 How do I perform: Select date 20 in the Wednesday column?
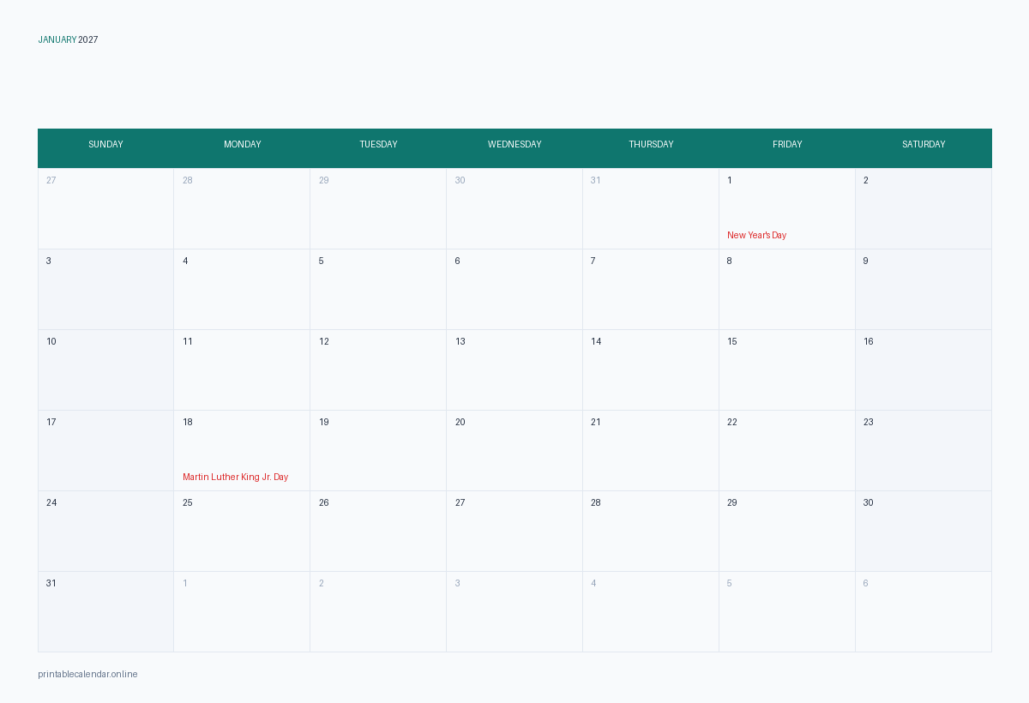[x=460, y=423]
